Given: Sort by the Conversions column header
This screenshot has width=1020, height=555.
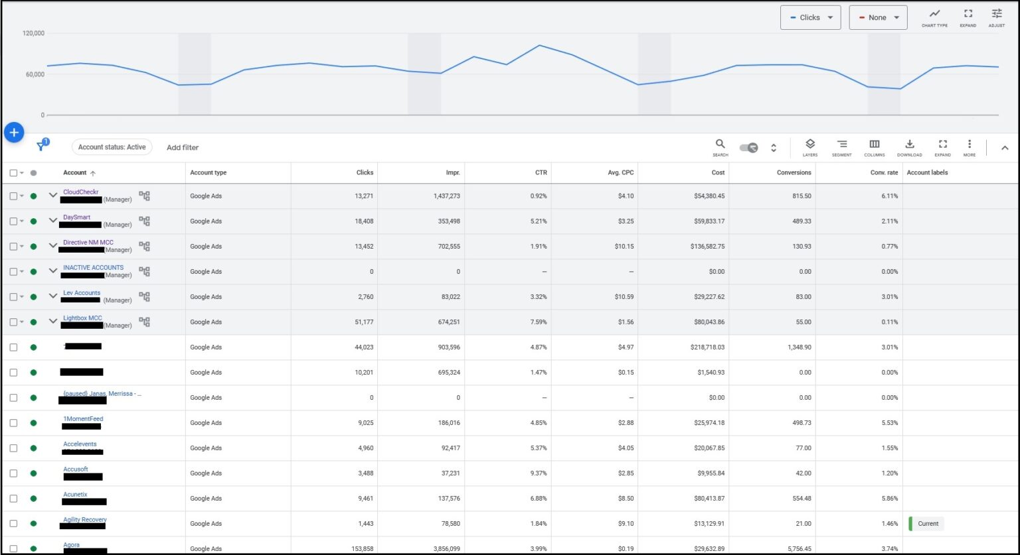Looking at the screenshot, I should point(794,172).
